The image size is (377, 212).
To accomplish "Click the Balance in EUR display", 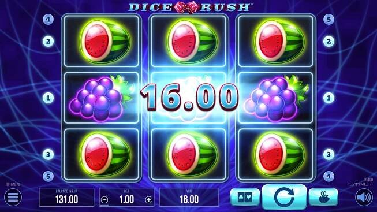I will (x=66, y=197).
